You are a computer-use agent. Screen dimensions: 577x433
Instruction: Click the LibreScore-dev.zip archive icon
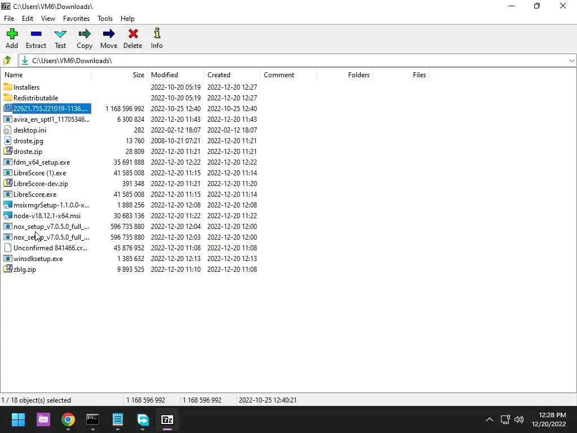pos(8,183)
